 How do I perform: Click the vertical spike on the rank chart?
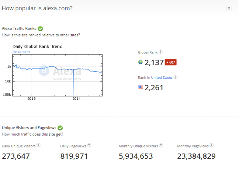pyautogui.click(x=73, y=82)
